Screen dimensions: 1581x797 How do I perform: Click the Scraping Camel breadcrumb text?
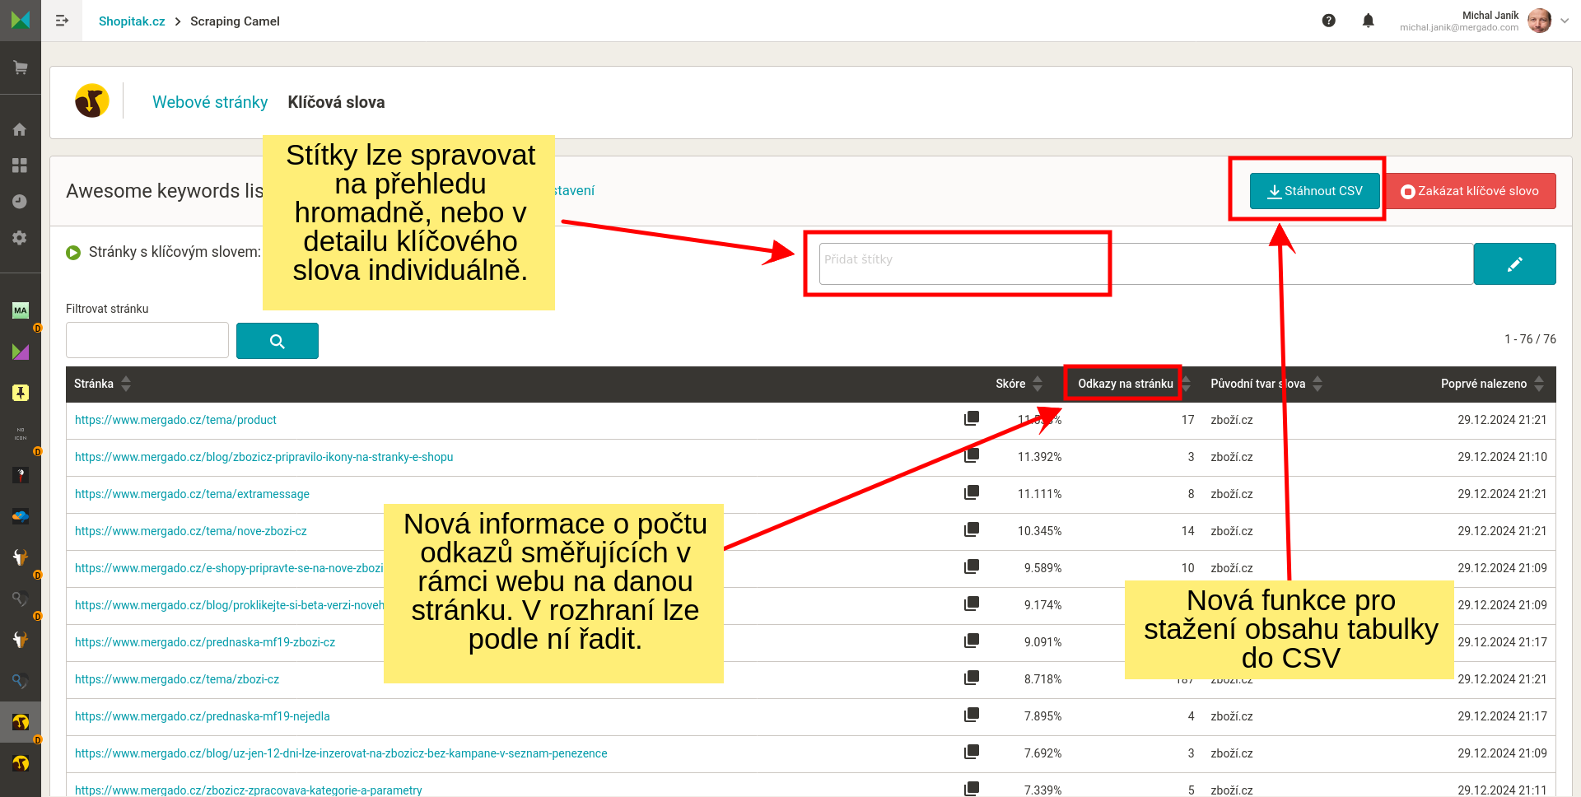[x=235, y=21]
